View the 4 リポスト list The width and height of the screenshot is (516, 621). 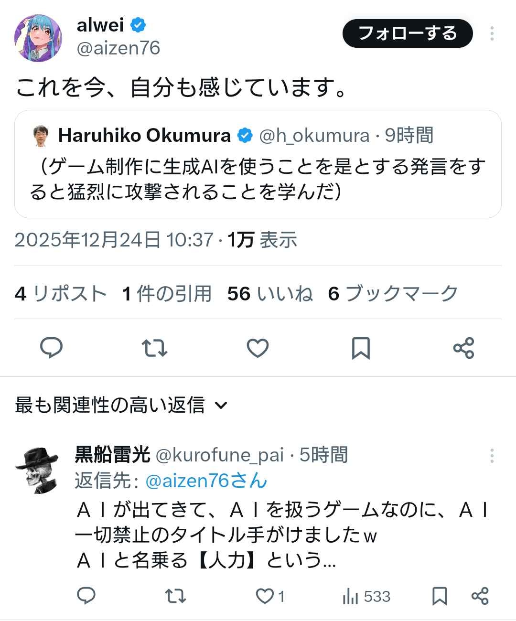point(61,293)
